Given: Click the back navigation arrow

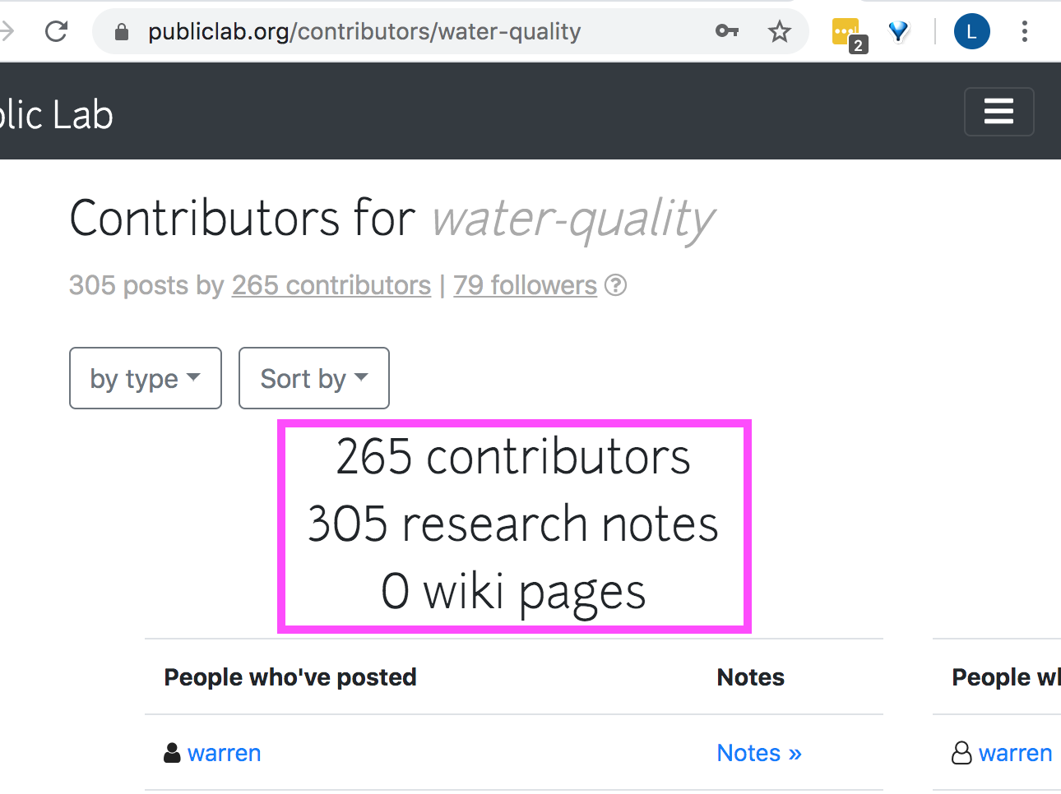Looking at the screenshot, I should tap(7, 31).
